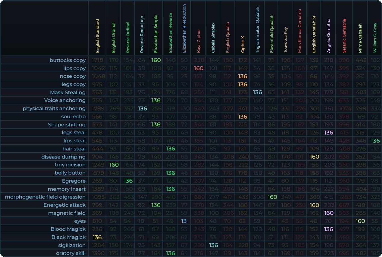Click the 'Shape-shifting' phrase label
This screenshot has height=257, width=382.
[67, 125]
